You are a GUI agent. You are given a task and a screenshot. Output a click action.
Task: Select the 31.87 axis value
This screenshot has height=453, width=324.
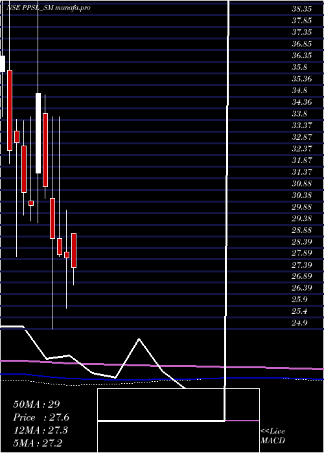point(302,160)
